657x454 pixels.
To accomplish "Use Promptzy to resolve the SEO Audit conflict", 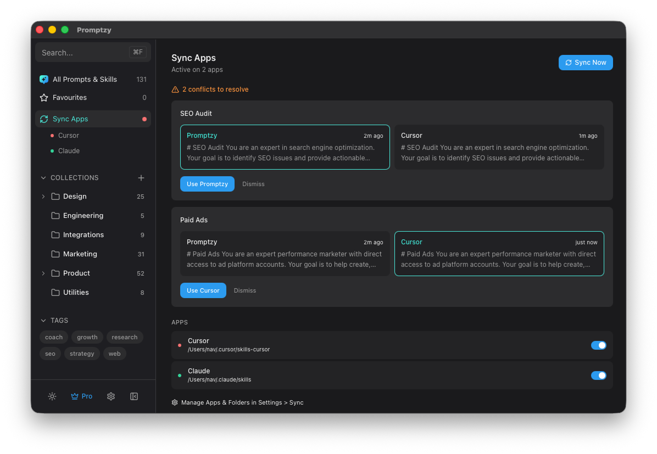I will pos(207,184).
